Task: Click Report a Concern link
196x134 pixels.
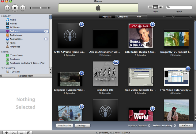Action: point(139,125)
